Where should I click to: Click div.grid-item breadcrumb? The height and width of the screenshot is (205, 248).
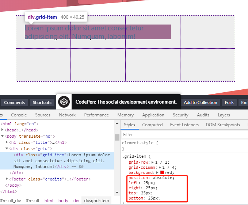coord(96,201)
